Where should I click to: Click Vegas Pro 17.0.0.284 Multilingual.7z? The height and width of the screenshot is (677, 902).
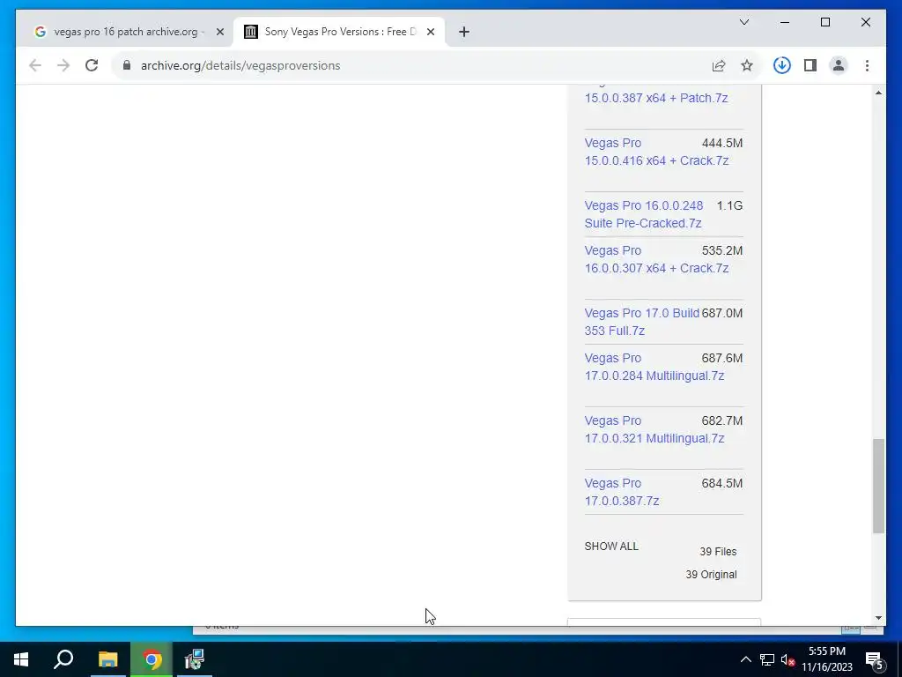point(654,367)
